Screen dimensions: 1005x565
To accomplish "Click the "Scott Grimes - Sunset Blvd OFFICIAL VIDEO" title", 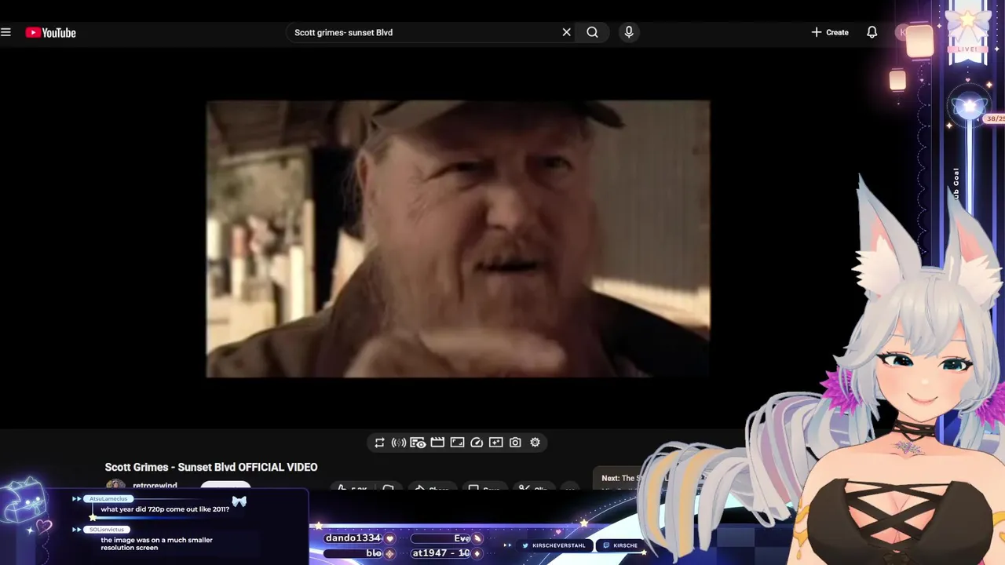I will pos(211,467).
